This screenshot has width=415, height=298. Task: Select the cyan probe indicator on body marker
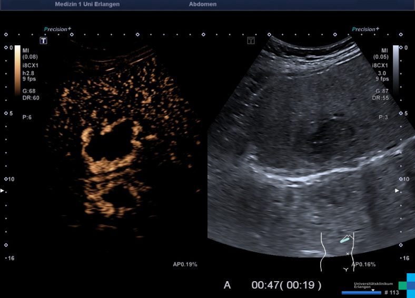(x=344, y=240)
